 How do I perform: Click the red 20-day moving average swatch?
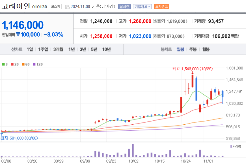tap(12, 64)
